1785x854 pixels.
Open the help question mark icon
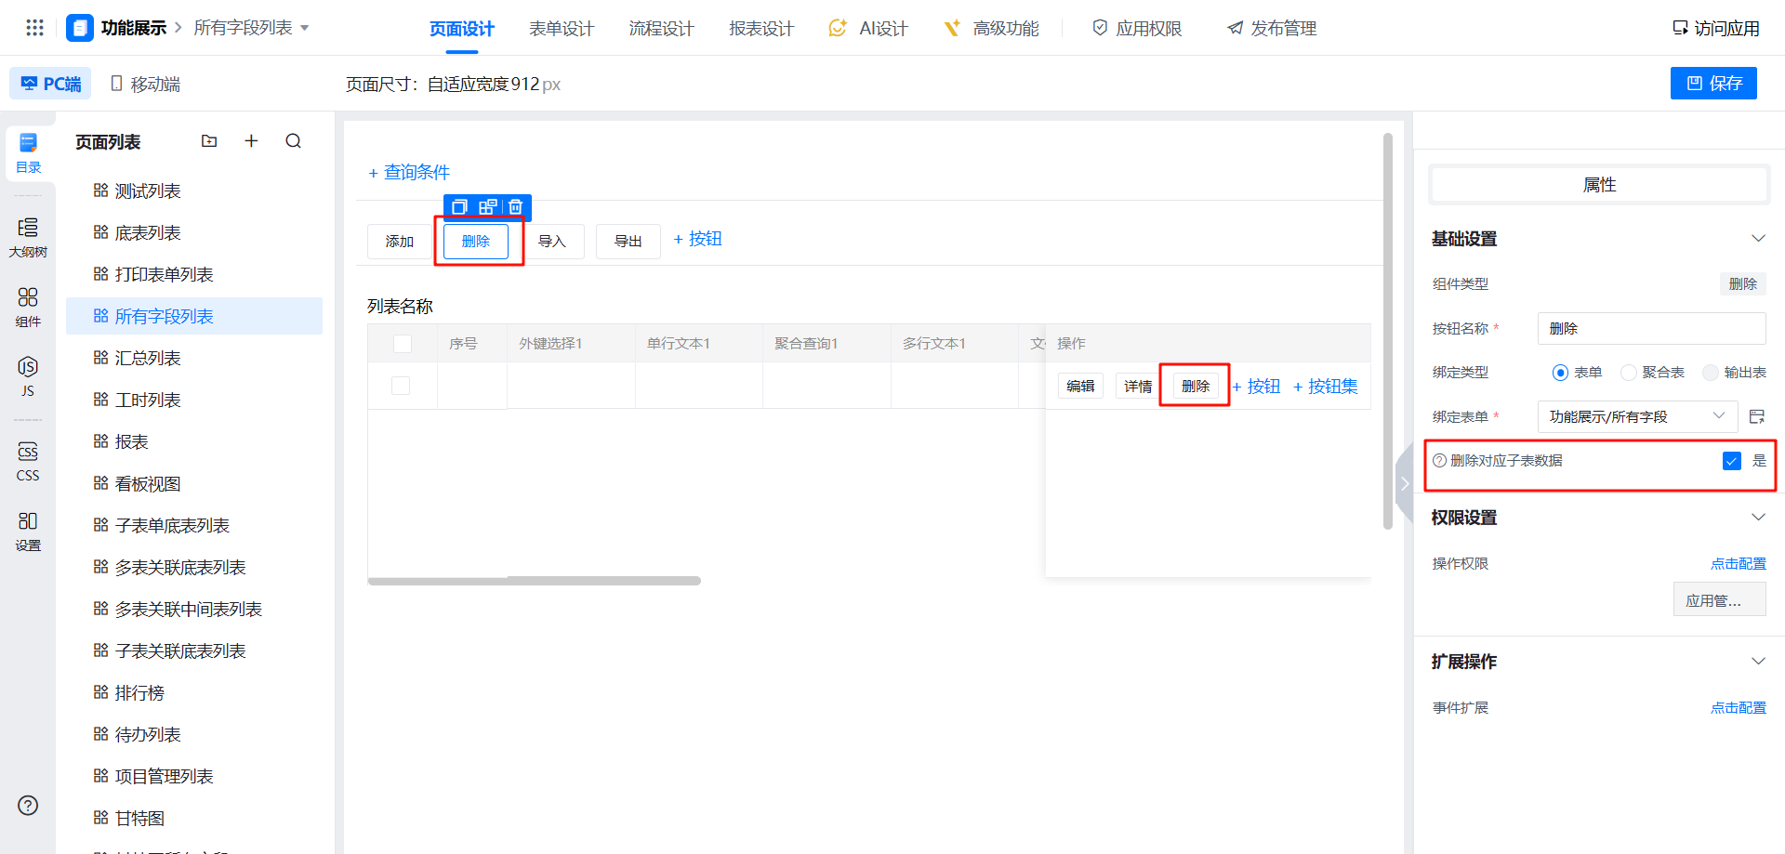pyautogui.click(x=28, y=806)
